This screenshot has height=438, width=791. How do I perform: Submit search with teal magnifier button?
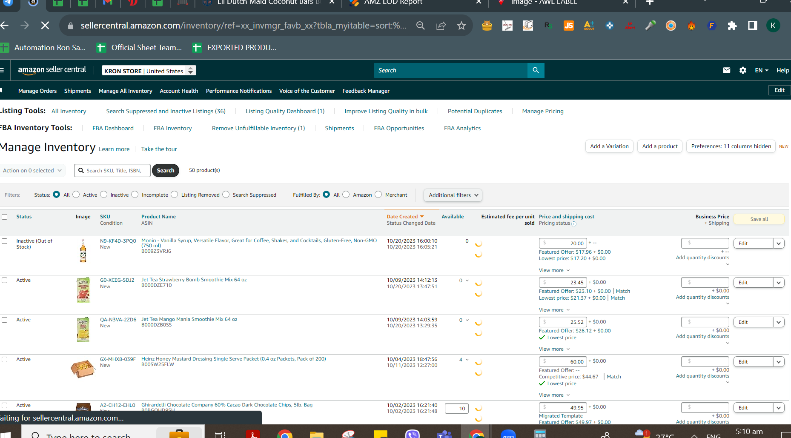(x=536, y=70)
